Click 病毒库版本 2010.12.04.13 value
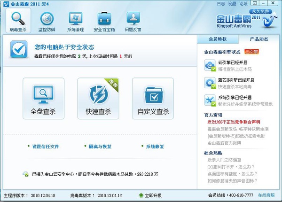 click(x=110, y=195)
